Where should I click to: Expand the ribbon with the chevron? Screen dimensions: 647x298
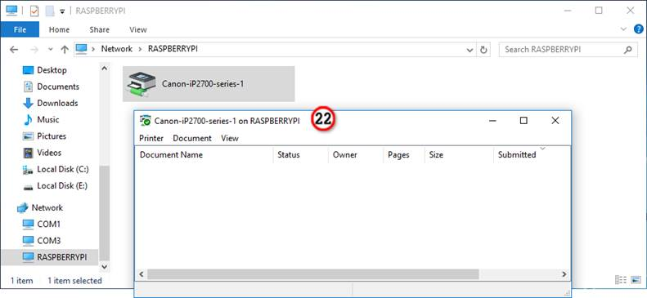tap(623, 29)
